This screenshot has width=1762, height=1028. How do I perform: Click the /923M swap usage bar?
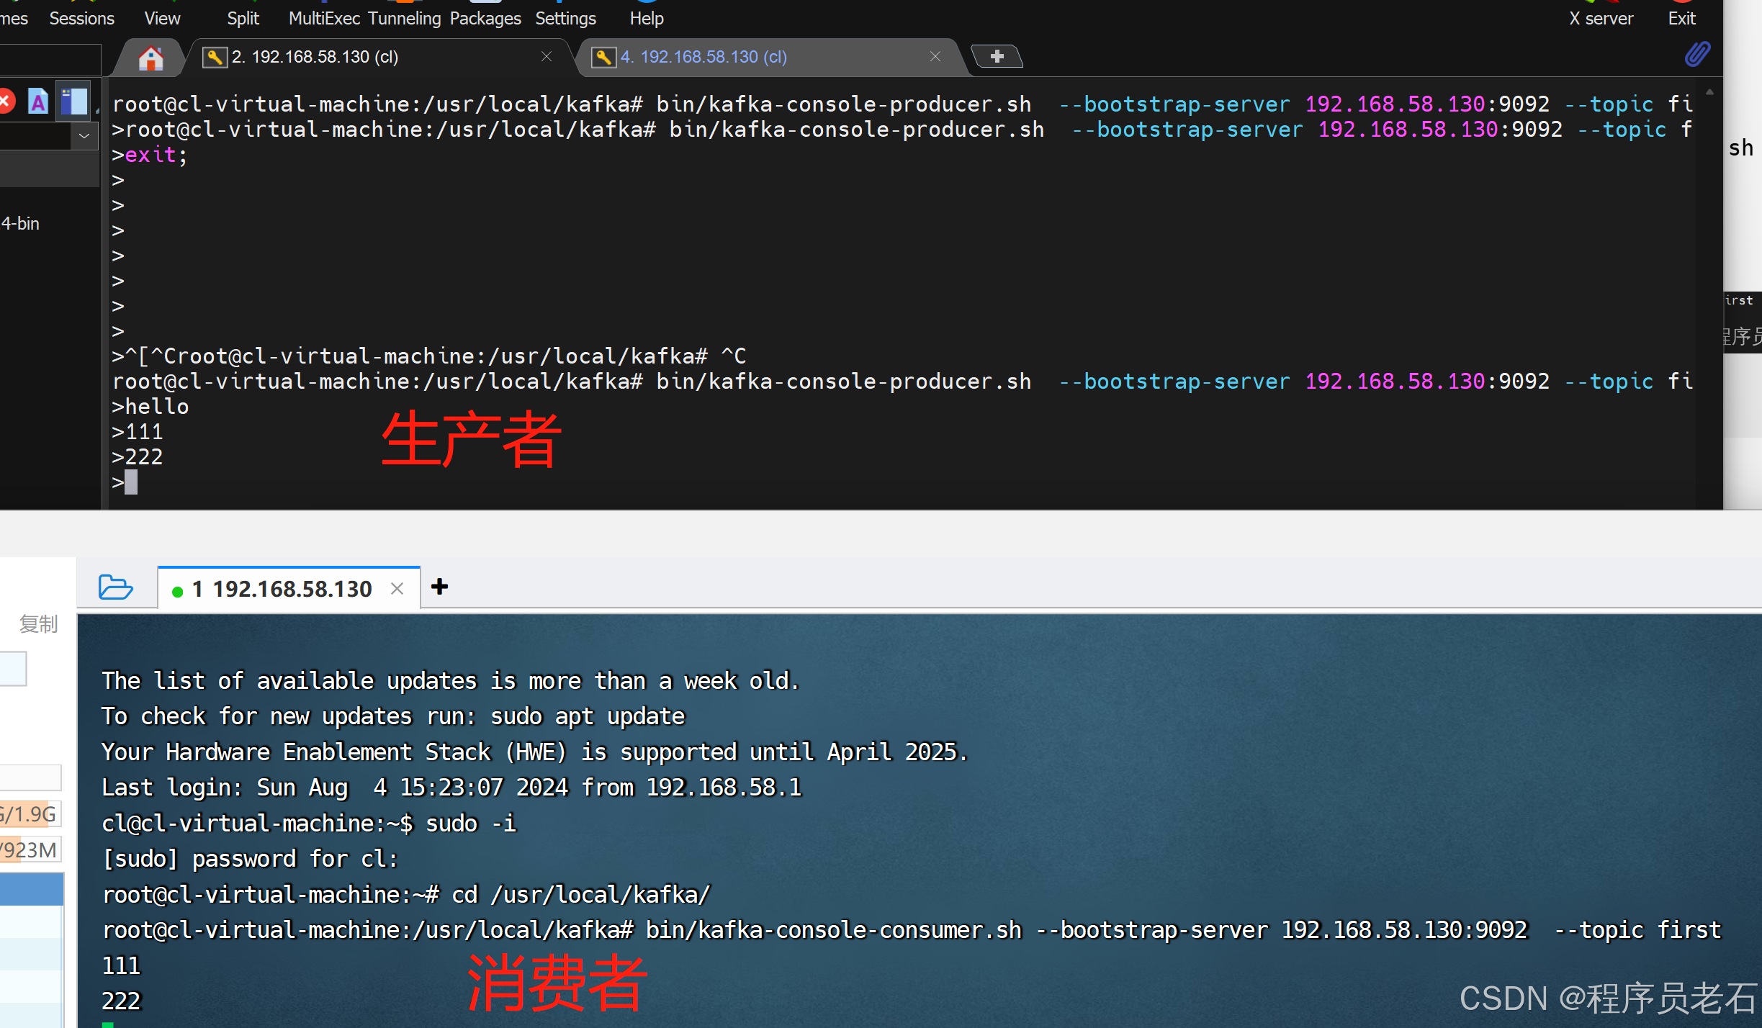30,850
